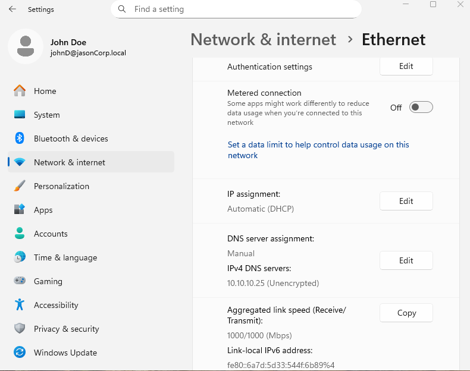Open Apps settings

pyautogui.click(x=91, y=210)
